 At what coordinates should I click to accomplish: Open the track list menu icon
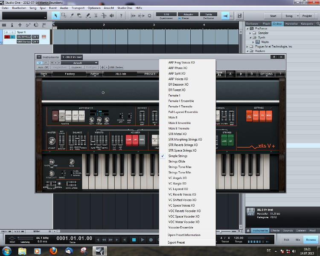(4, 25)
